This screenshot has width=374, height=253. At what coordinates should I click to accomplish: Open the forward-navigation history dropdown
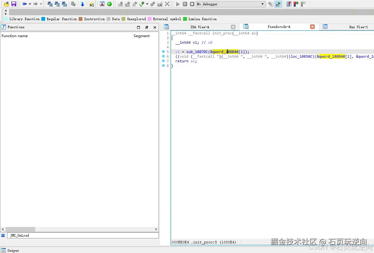(x=41, y=4)
